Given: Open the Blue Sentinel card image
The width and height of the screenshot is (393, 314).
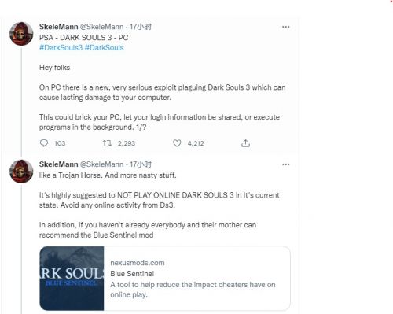Looking at the screenshot, I should coord(72,279).
